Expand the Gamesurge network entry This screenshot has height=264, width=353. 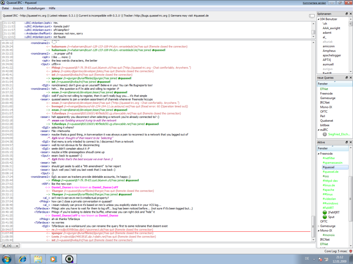point(319,226)
